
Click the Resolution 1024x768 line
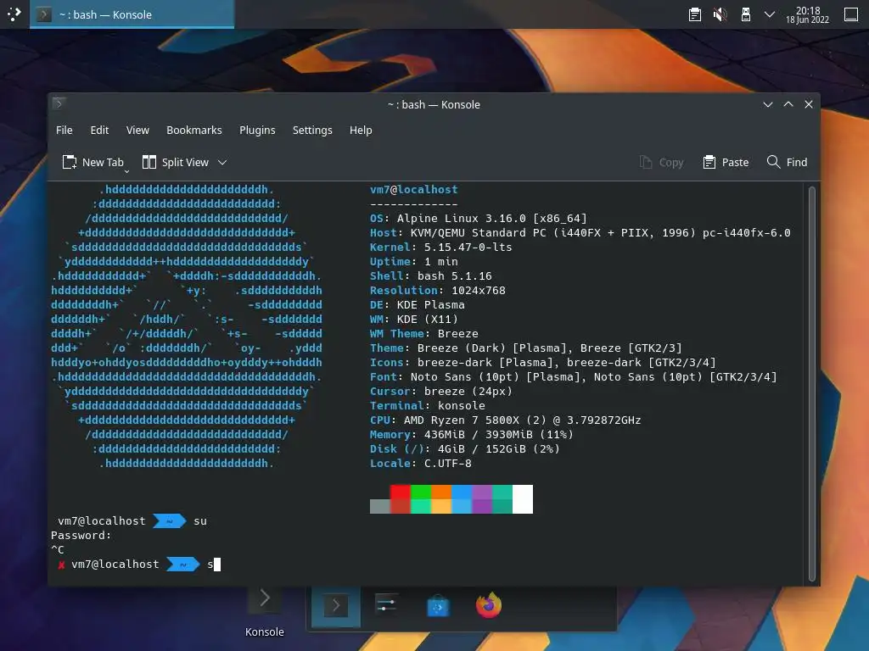pos(438,290)
